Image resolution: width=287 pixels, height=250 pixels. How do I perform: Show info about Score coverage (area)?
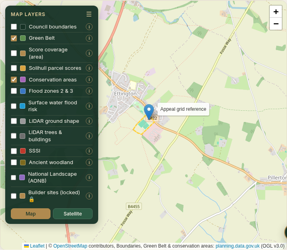[x=89, y=53]
